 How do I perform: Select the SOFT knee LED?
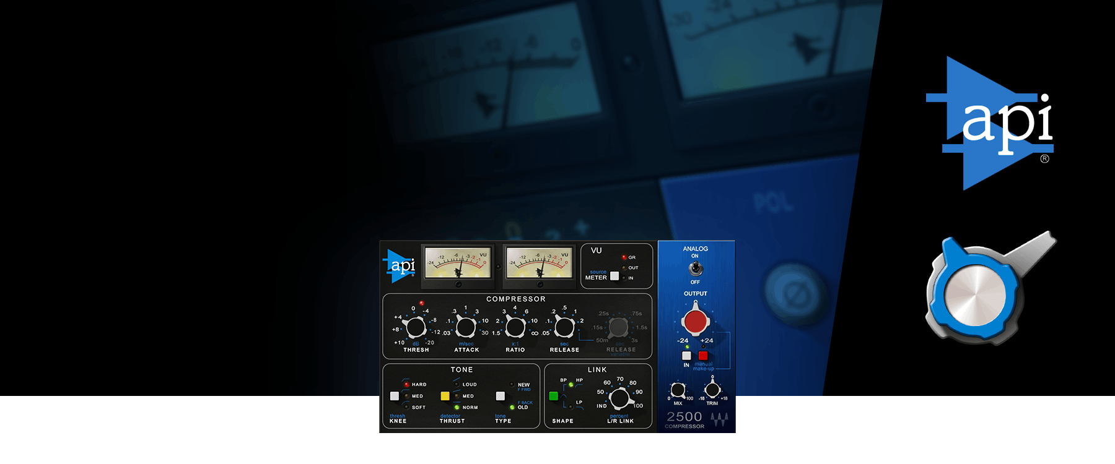[406, 407]
